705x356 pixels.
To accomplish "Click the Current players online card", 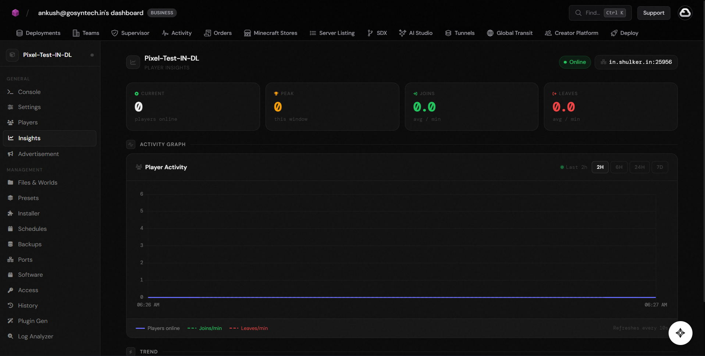I will click(x=193, y=106).
